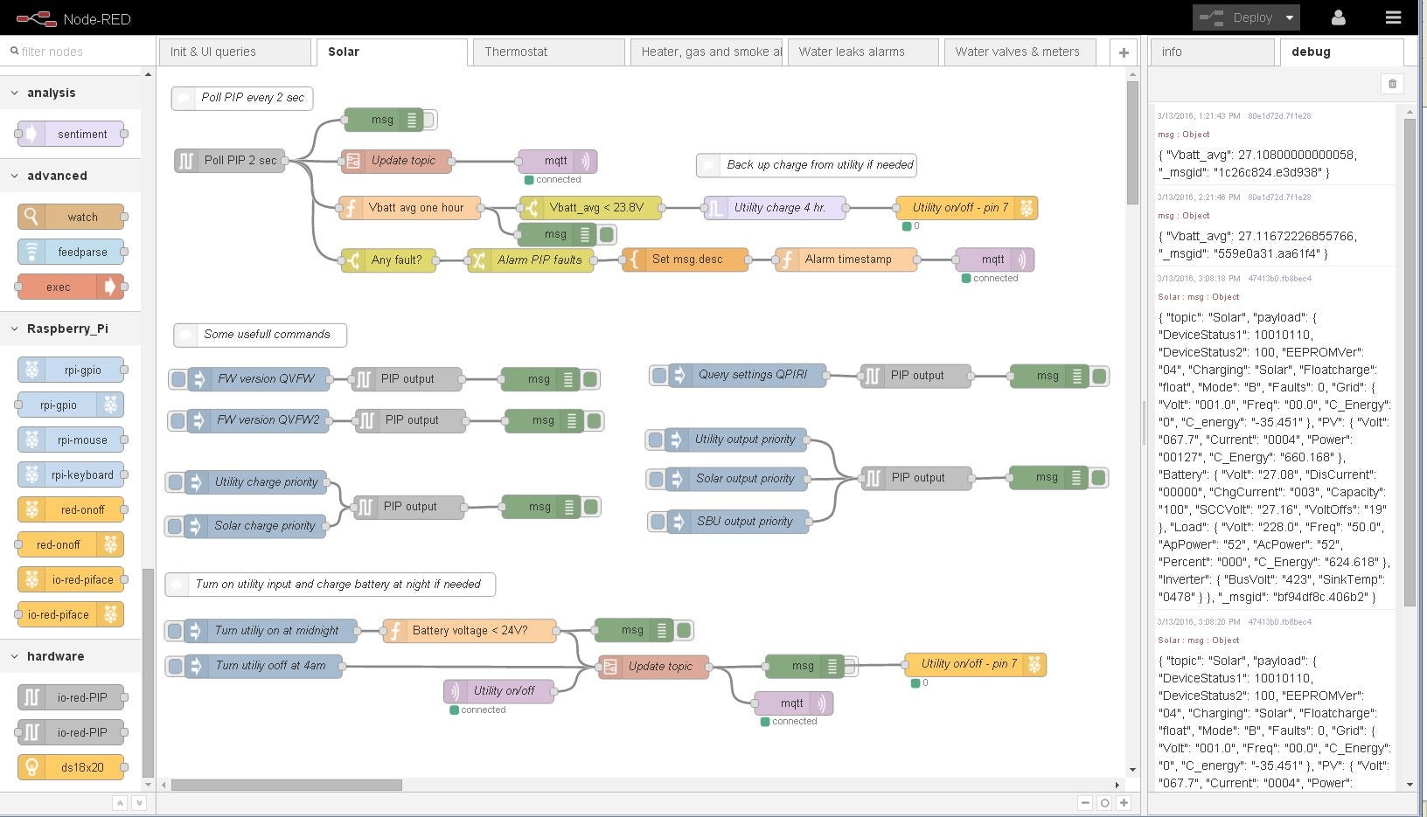Switch to the Thermostat flow tab

(548, 52)
